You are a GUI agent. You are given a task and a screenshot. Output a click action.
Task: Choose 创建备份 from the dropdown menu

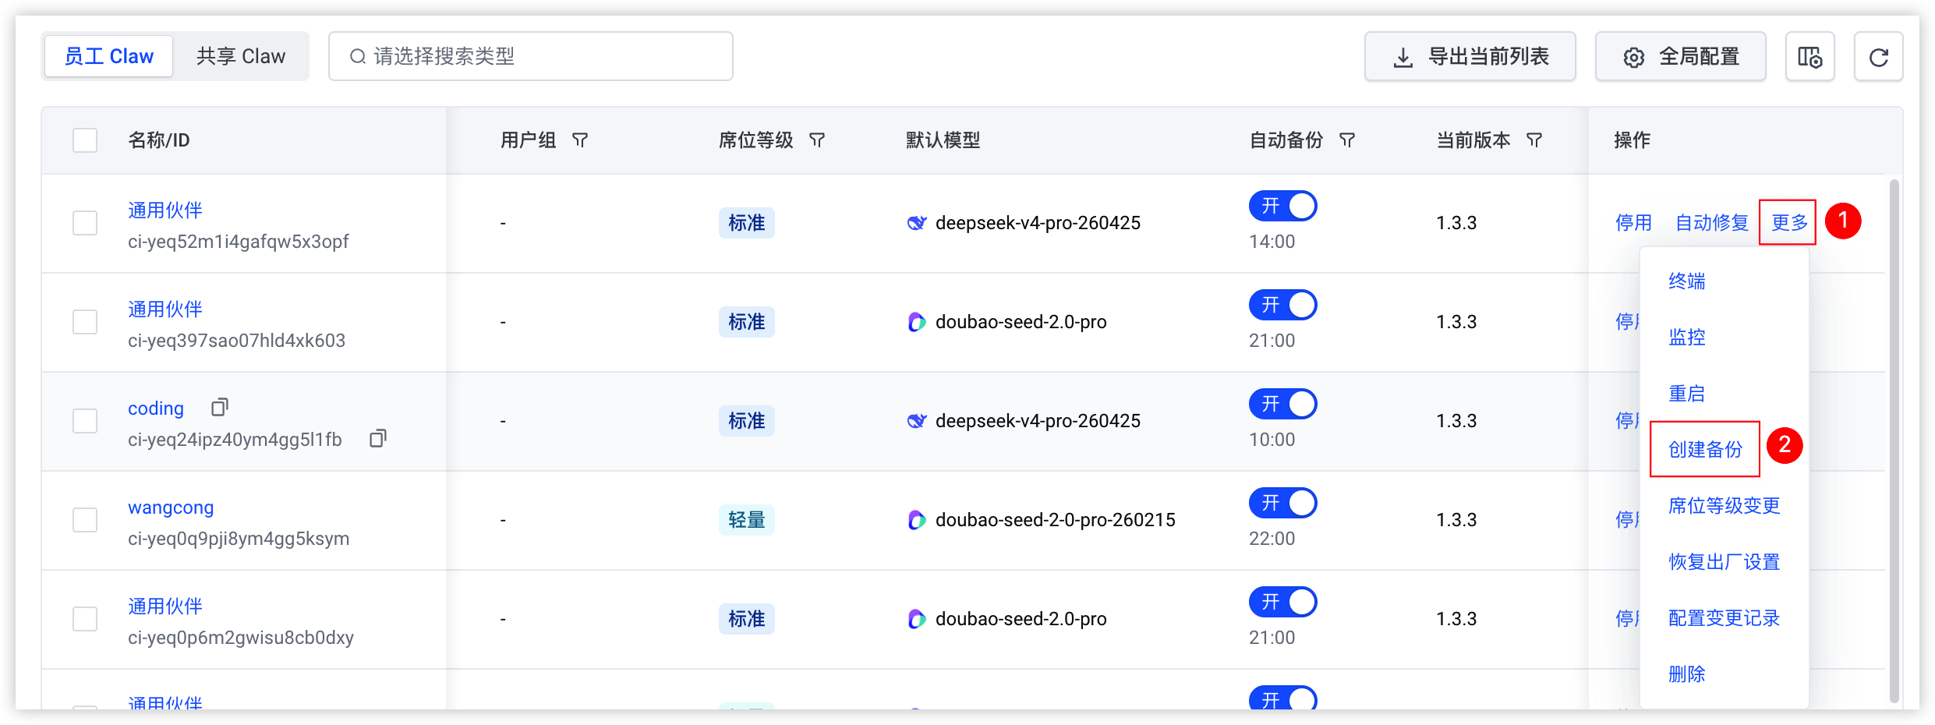tap(1705, 449)
